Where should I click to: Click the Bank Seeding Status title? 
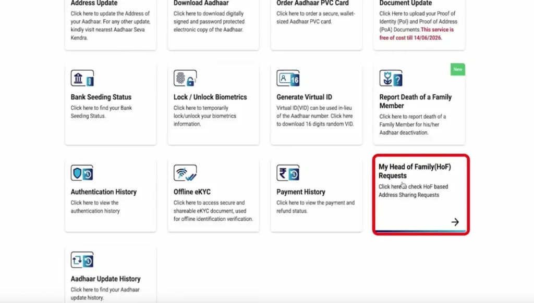pyautogui.click(x=101, y=97)
